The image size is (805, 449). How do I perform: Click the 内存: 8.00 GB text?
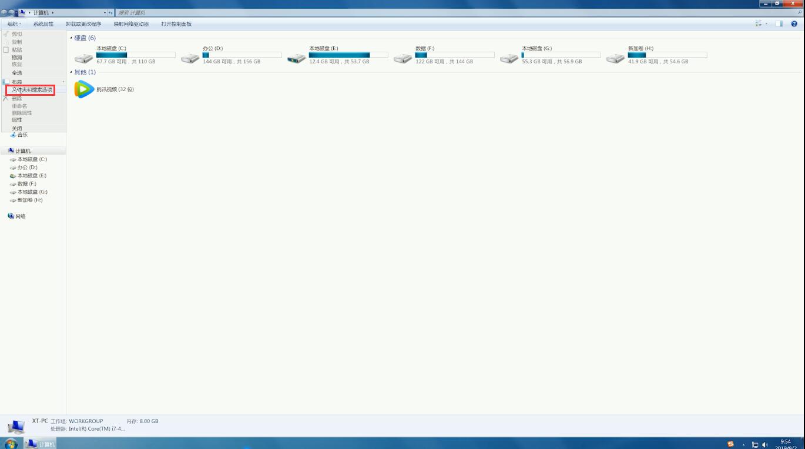pyautogui.click(x=142, y=421)
